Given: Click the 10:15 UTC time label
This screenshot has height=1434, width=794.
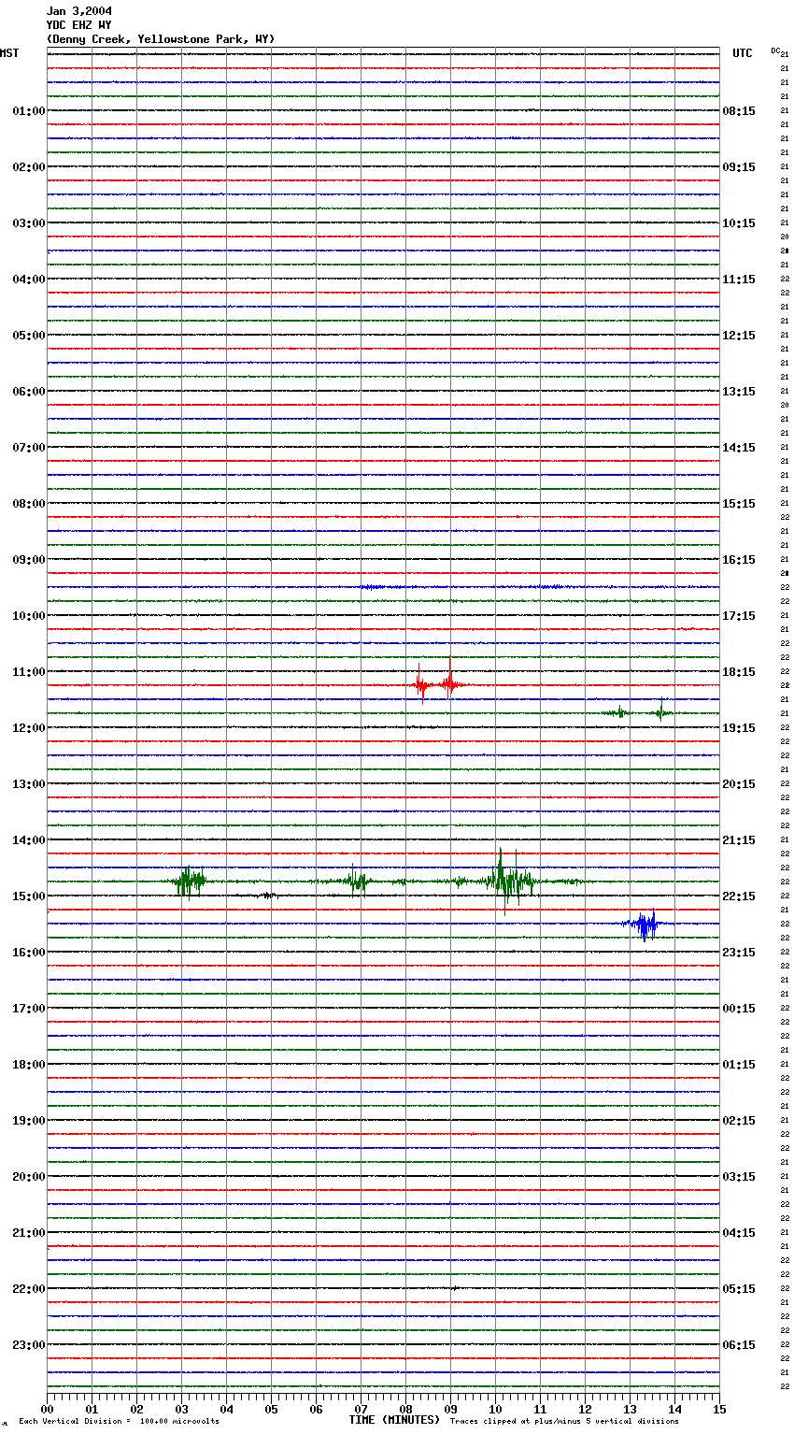Looking at the screenshot, I should (739, 223).
